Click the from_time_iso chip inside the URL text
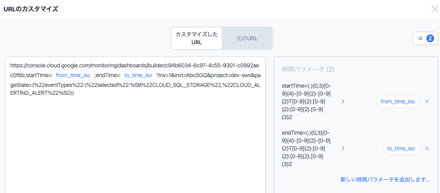The height and width of the screenshot is (193, 440). click(73, 75)
